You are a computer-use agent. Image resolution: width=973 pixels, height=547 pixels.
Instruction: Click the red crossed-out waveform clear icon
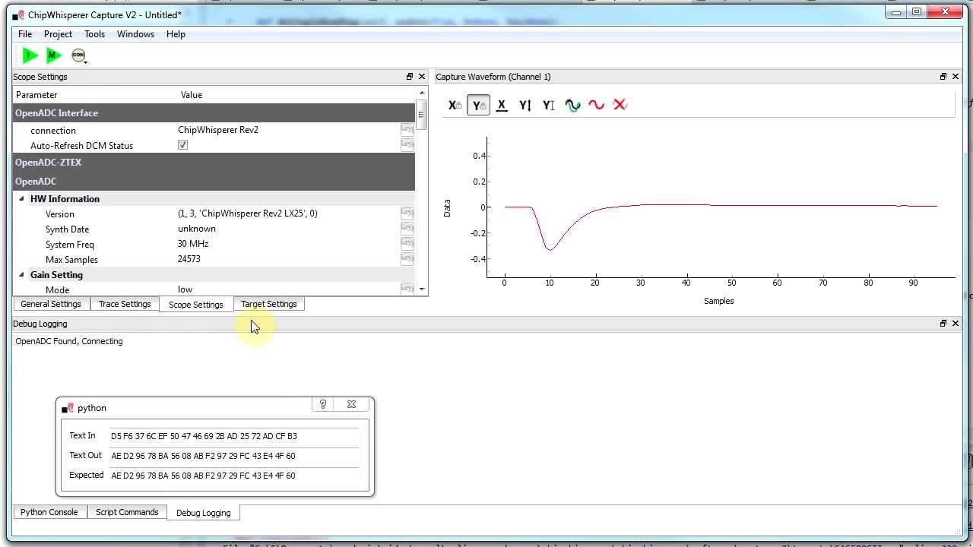(620, 106)
